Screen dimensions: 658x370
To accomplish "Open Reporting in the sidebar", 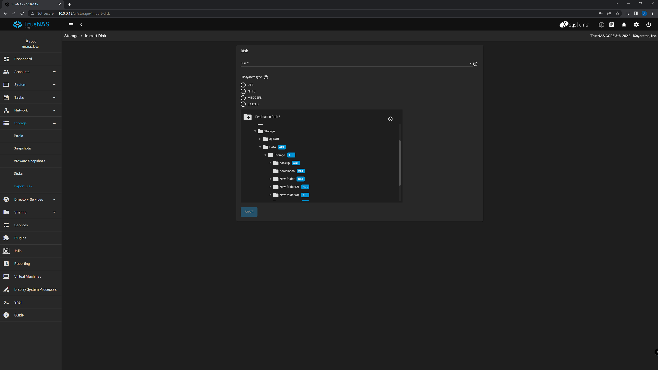I will [x=31, y=264].
